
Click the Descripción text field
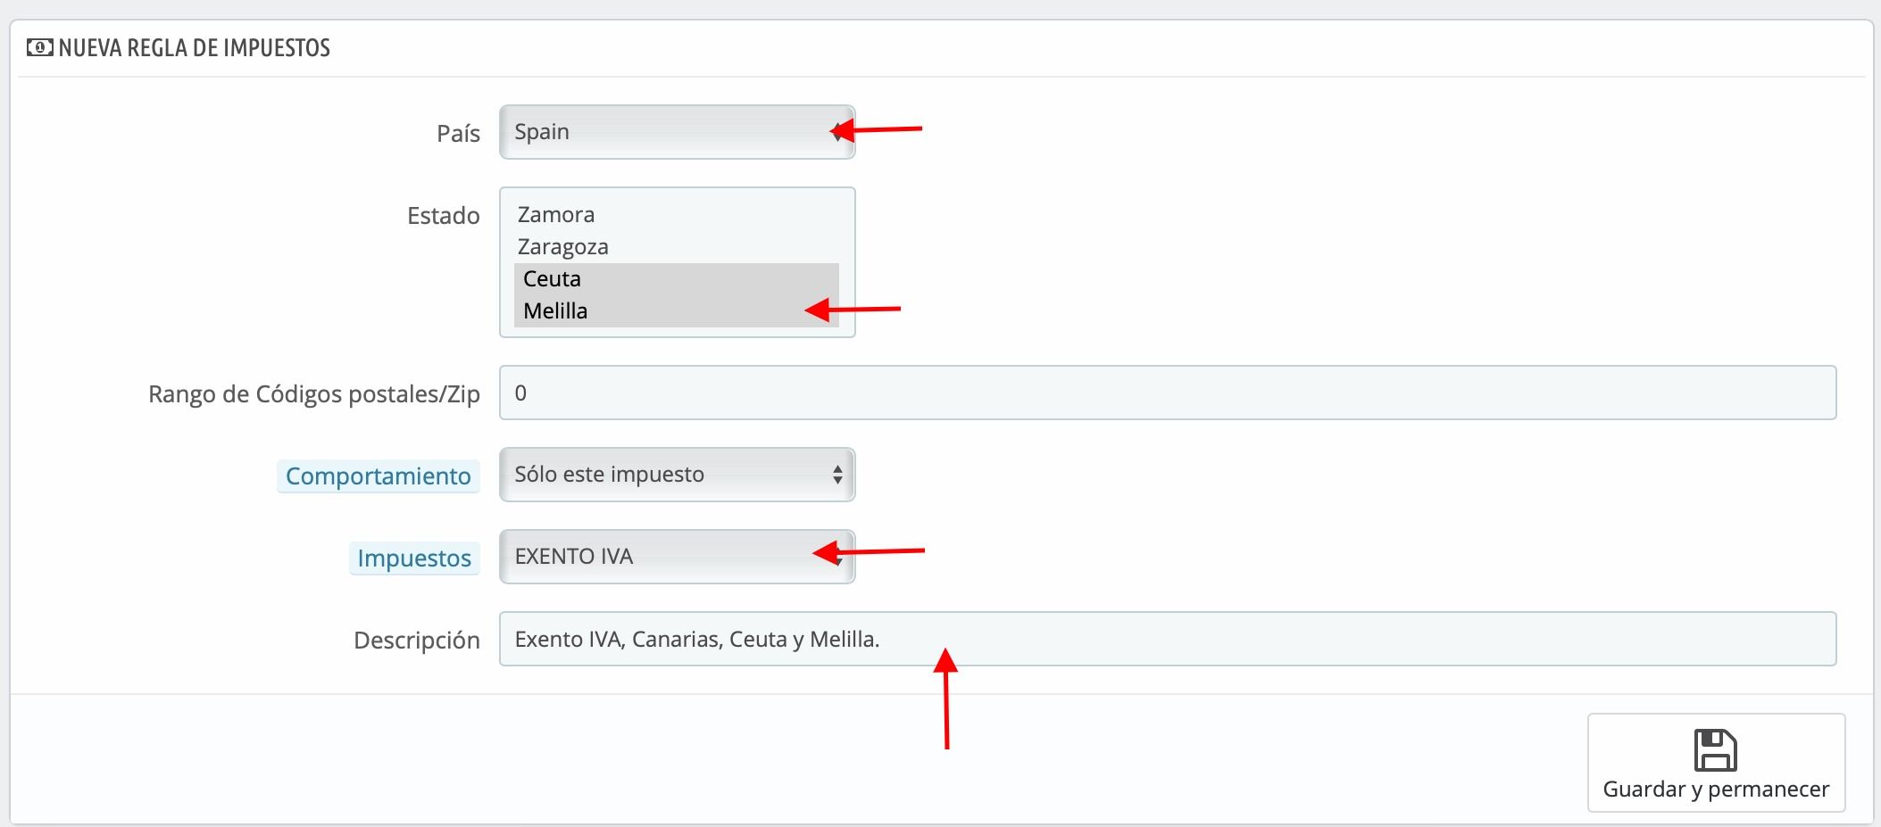click(x=1168, y=639)
